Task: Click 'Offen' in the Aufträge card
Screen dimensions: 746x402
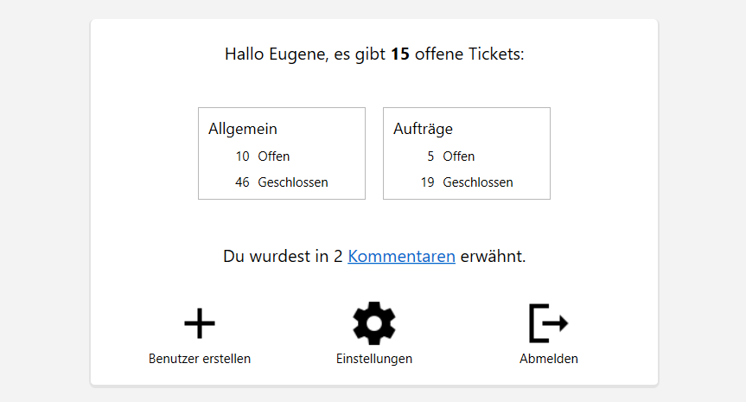Action: 459,156
